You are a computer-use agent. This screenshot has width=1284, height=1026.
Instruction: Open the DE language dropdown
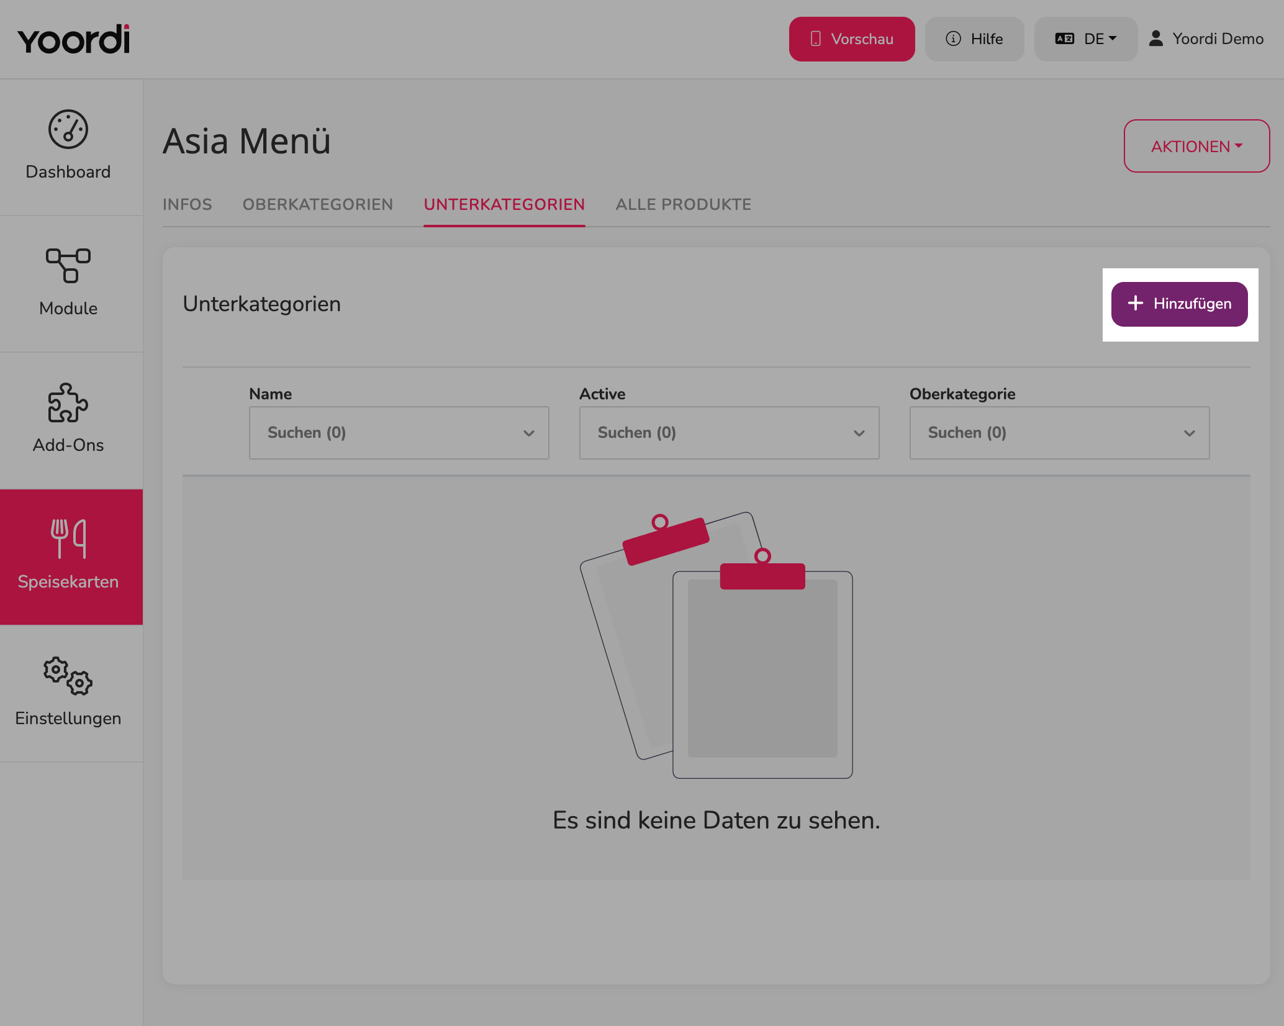click(x=1086, y=39)
